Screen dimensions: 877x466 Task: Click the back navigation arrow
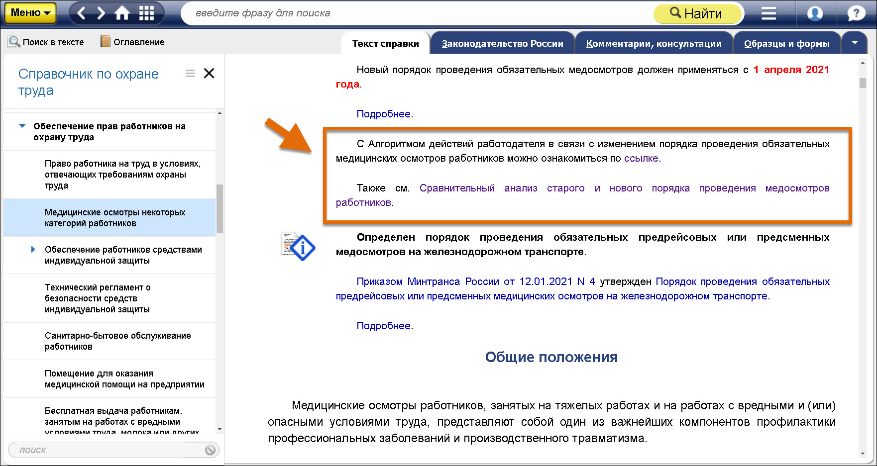coord(82,13)
